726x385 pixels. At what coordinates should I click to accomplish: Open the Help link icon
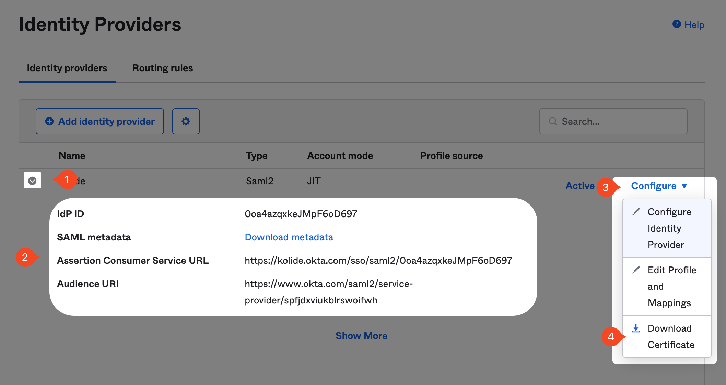(x=676, y=24)
